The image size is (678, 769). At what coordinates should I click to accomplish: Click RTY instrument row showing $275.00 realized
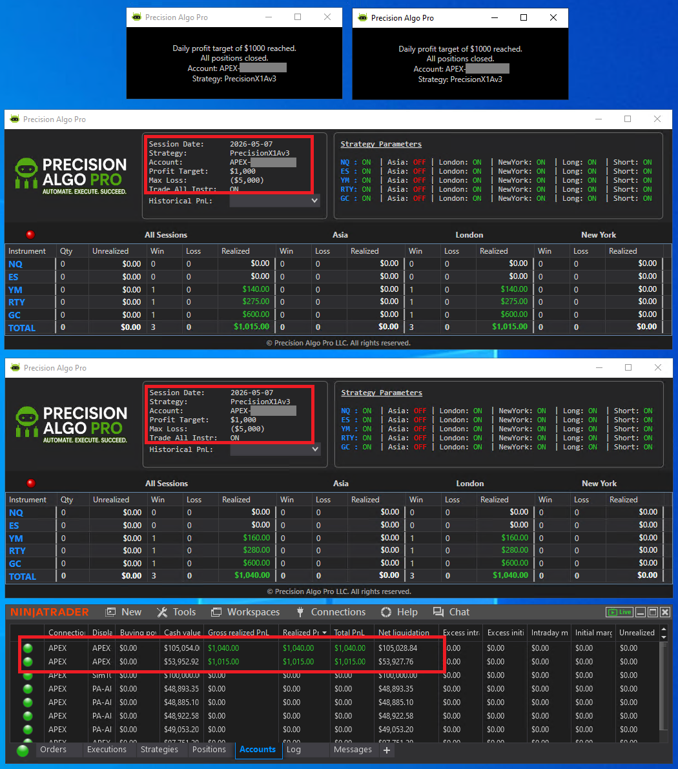click(17, 302)
